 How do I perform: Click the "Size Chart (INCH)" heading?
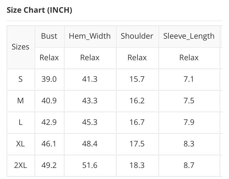39,10
